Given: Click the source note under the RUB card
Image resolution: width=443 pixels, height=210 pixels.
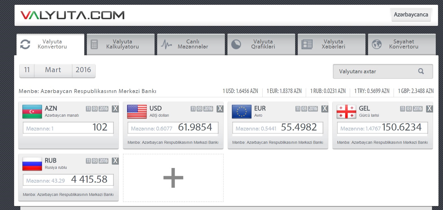Looking at the screenshot, I should (x=68, y=194).
